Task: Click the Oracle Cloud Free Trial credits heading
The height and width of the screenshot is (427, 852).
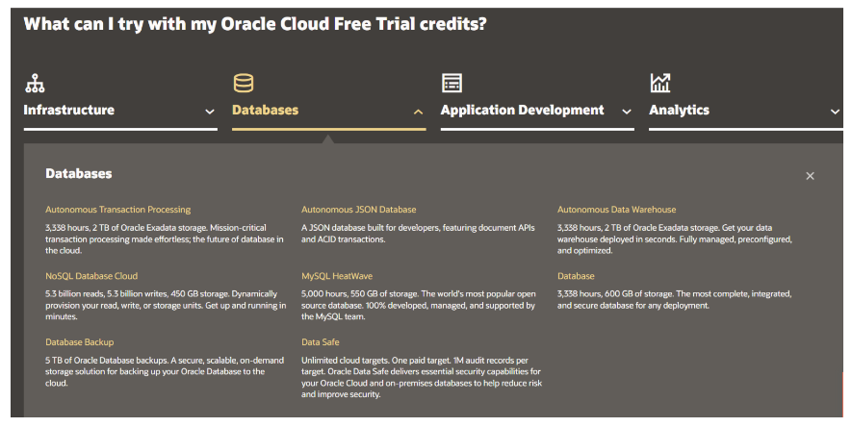Action: (x=255, y=24)
